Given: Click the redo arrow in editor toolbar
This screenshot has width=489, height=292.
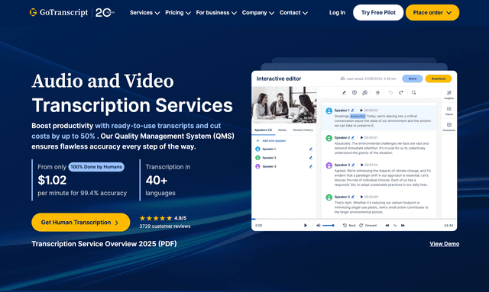Looking at the screenshot, I should [x=400, y=92].
